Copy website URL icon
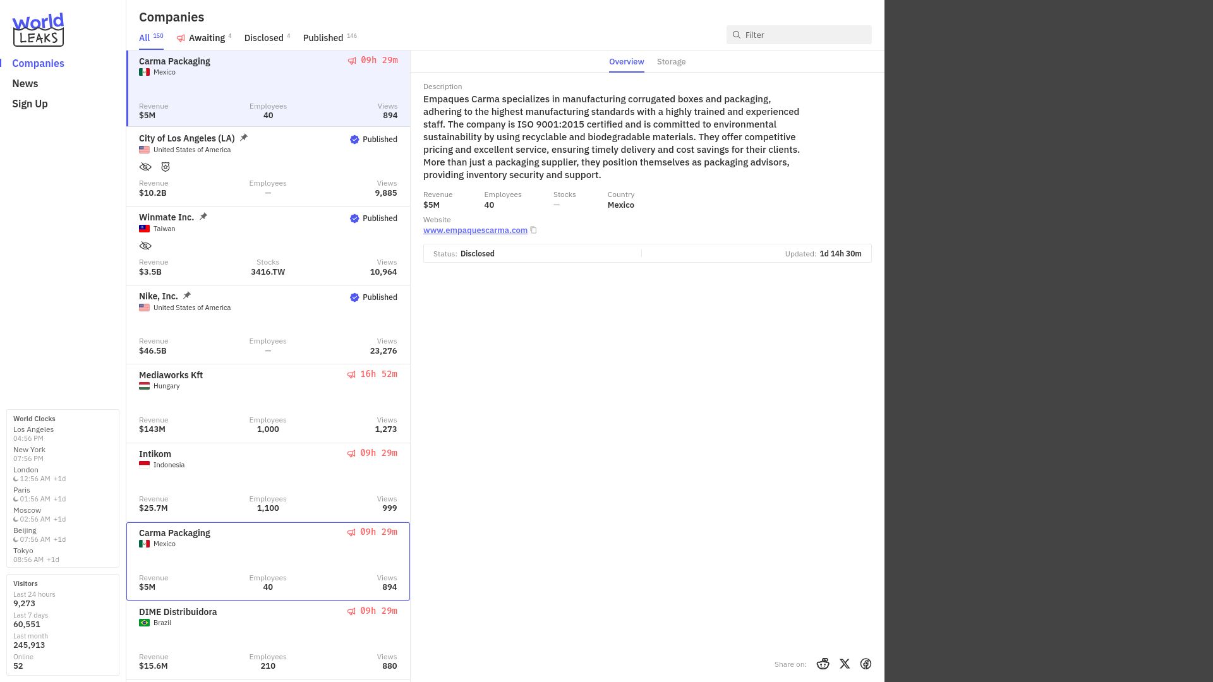The width and height of the screenshot is (1213, 682). tap(533, 230)
